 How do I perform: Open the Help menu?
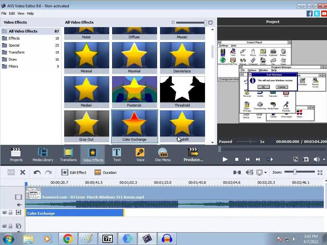point(30,13)
